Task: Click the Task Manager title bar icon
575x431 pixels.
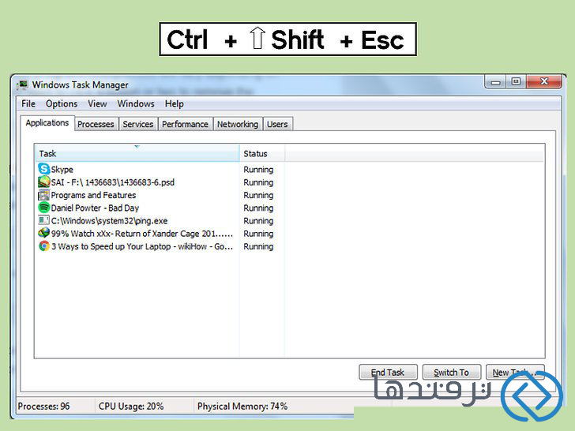Action: pyautogui.click(x=22, y=84)
